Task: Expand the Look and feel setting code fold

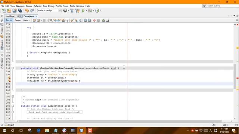Action: [13, 112]
